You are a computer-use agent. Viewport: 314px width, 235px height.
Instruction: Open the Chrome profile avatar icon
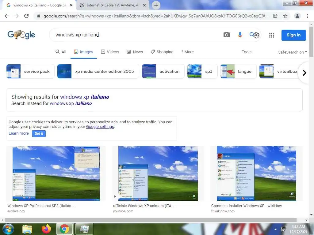[x=297, y=16]
